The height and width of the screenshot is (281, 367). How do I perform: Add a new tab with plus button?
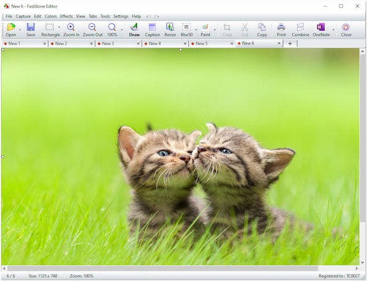click(x=290, y=44)
